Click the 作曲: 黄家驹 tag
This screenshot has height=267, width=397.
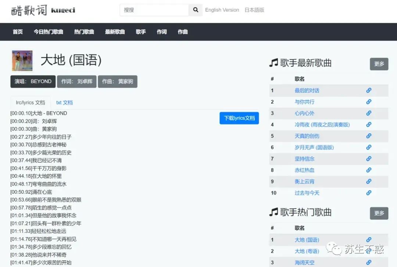tap(118, 81)
